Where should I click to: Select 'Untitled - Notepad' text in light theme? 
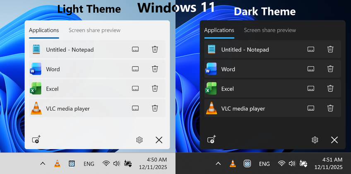(70, 50)
